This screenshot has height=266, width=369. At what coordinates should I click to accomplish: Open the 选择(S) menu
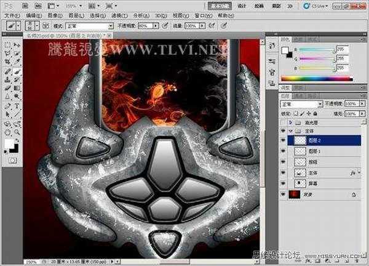tap(98, 16)
